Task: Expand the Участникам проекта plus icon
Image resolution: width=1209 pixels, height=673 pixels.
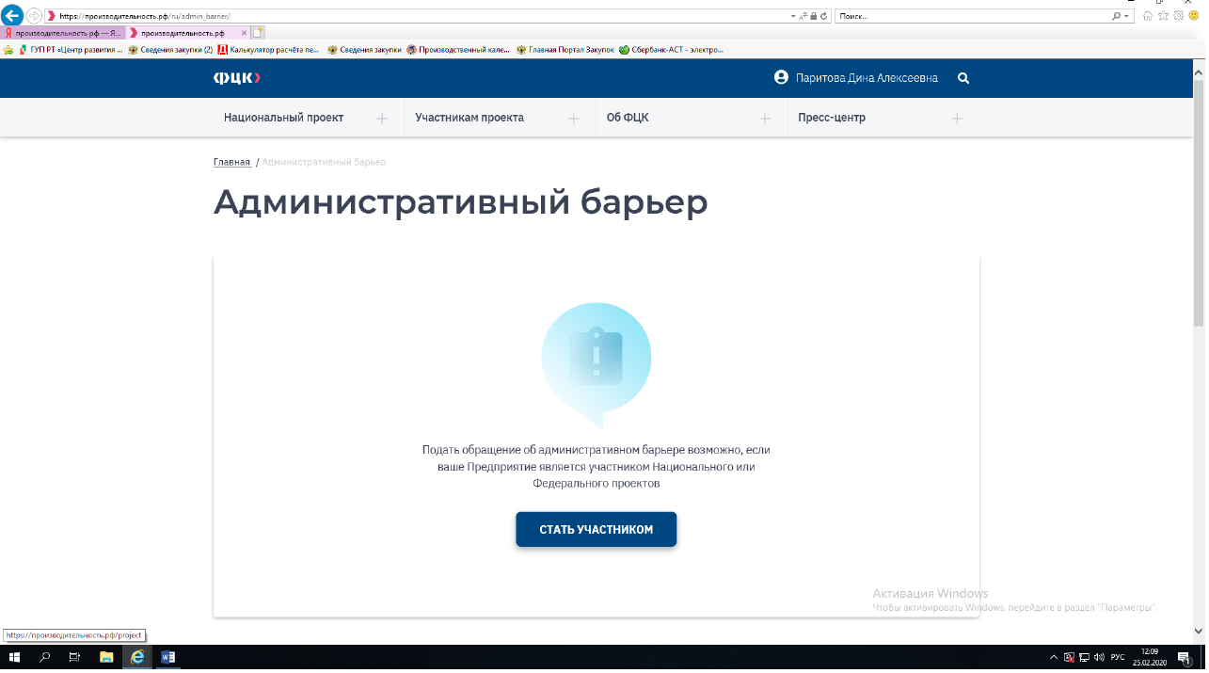Action: [574, 119]
